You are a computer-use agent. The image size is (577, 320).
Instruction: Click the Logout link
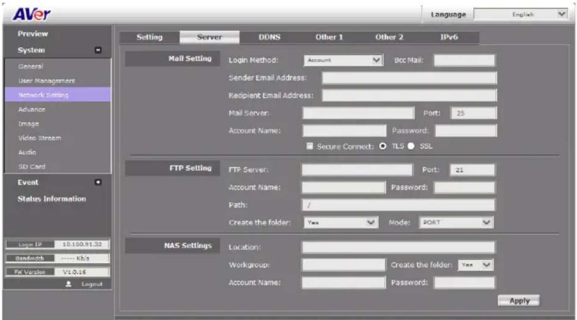pos(92,284)
